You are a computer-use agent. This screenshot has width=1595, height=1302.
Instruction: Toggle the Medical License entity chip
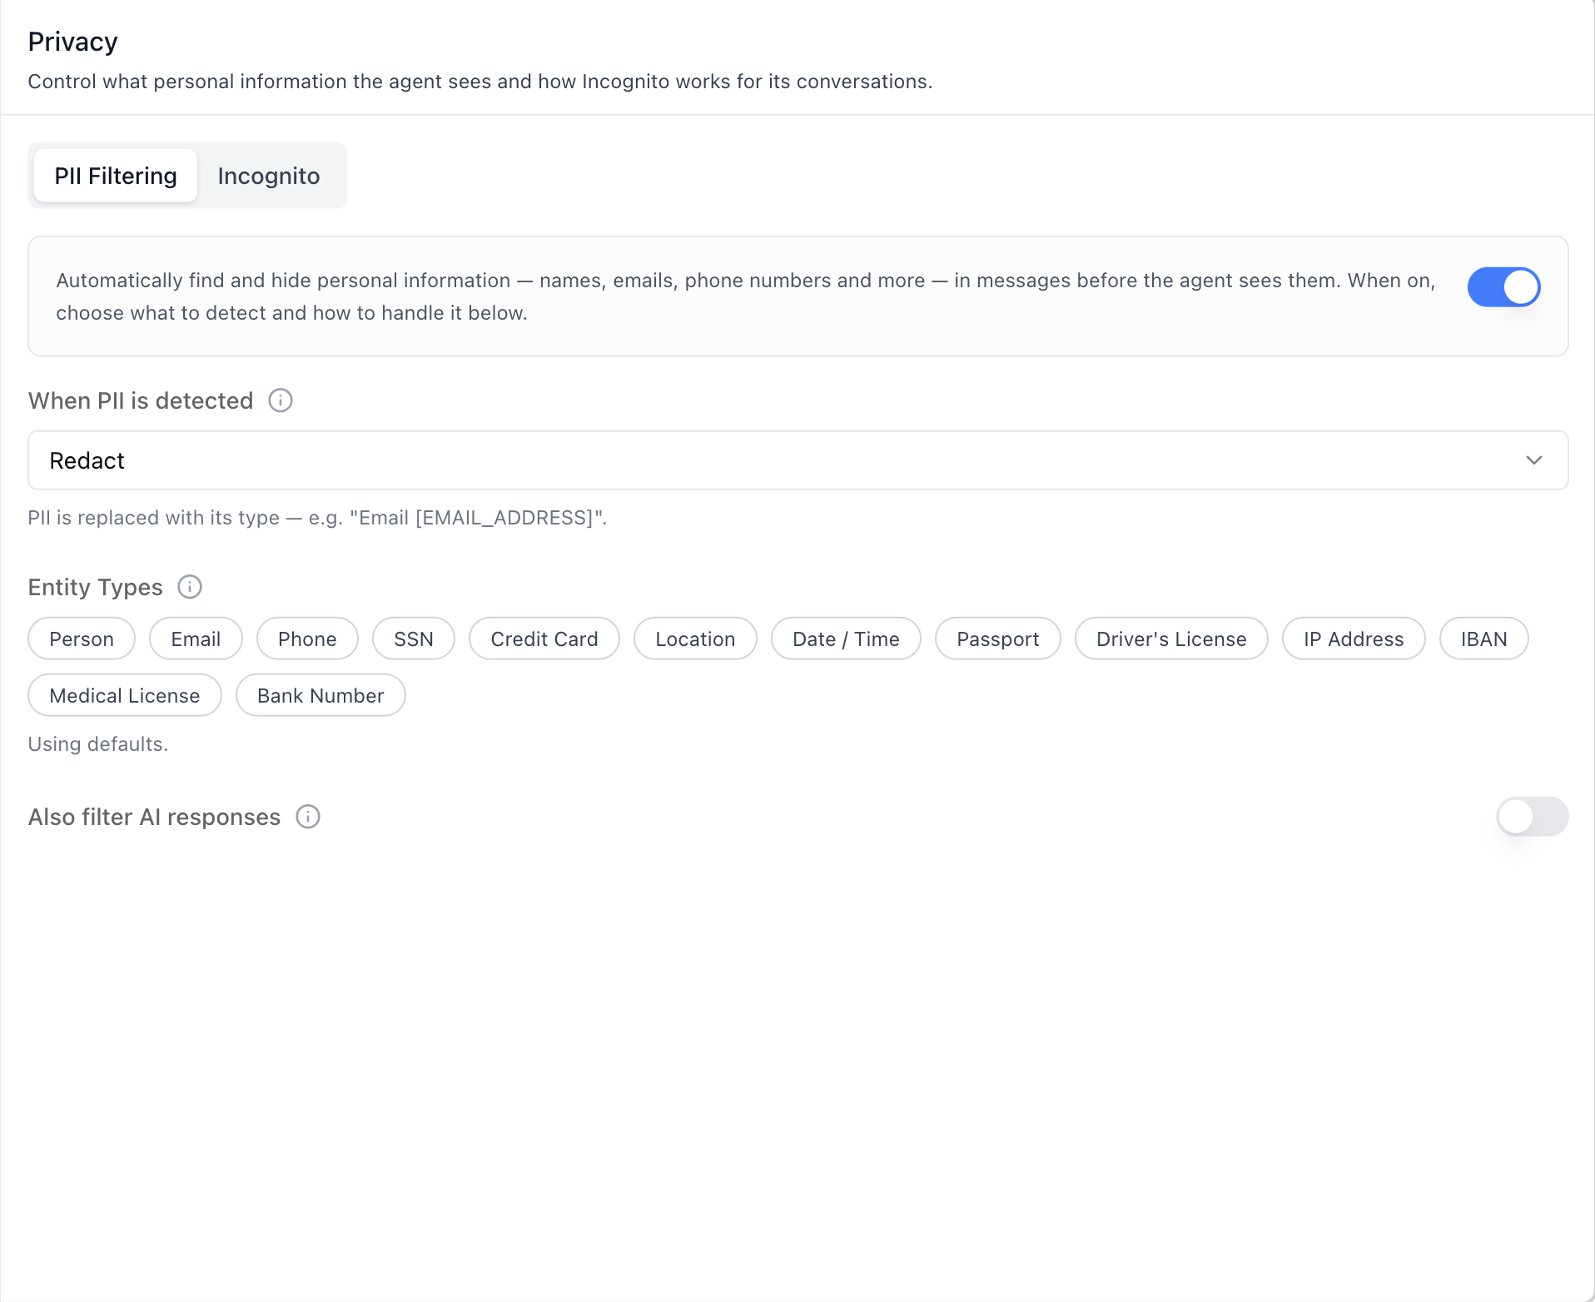[125, 695]
